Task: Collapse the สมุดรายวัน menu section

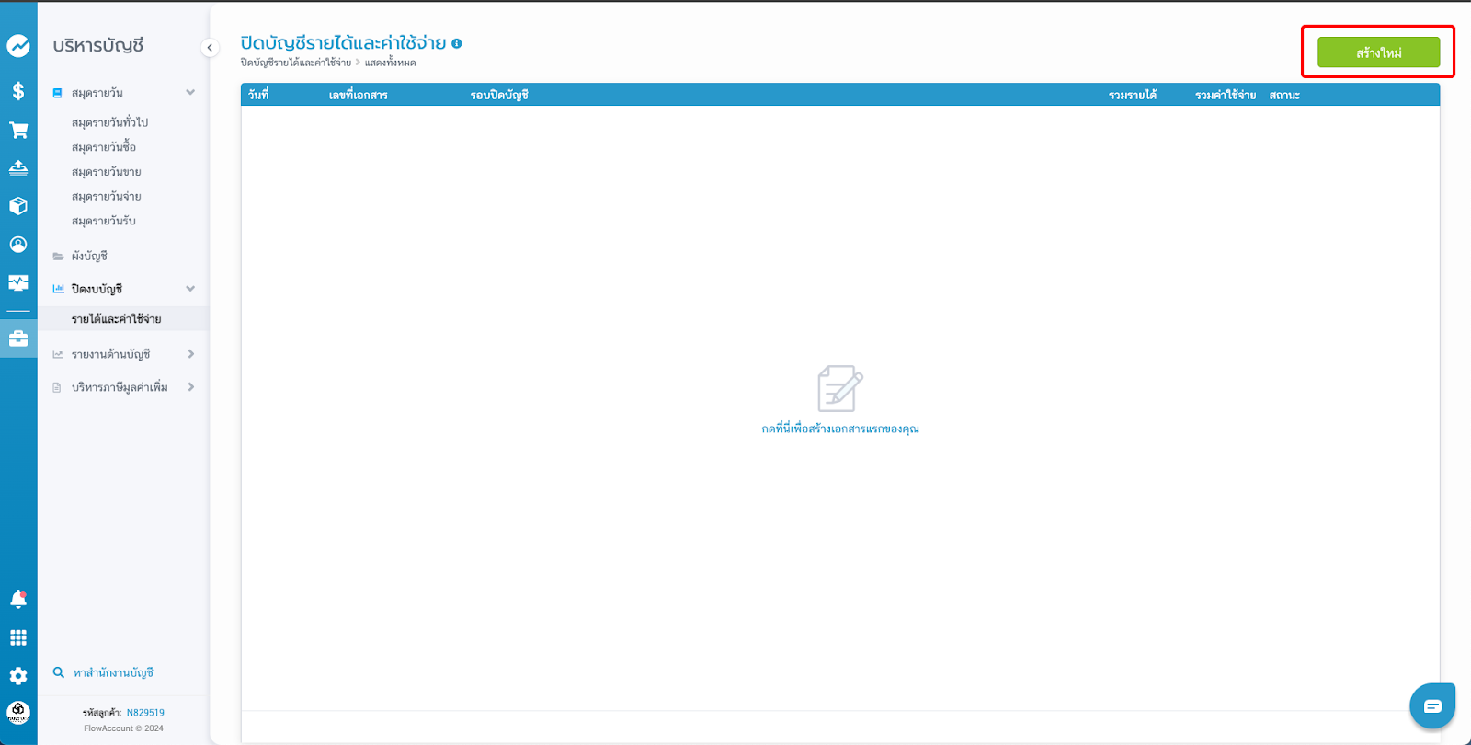Action: click(190, 92)
